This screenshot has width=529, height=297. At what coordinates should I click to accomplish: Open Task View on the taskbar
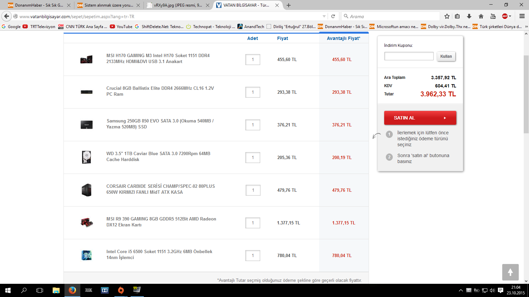click(40, 290)
